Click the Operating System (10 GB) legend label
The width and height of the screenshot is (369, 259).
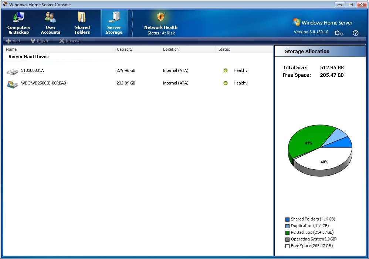(314, 239)
